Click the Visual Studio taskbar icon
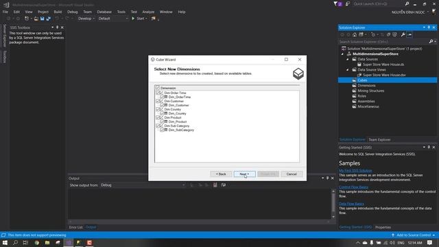This screenshot has width=439, height=247. (x=69, y=242)
